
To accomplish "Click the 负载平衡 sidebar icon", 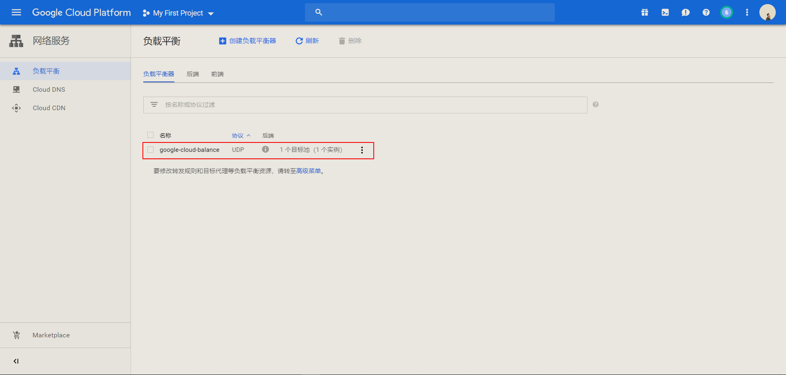I will click(16, 71).
